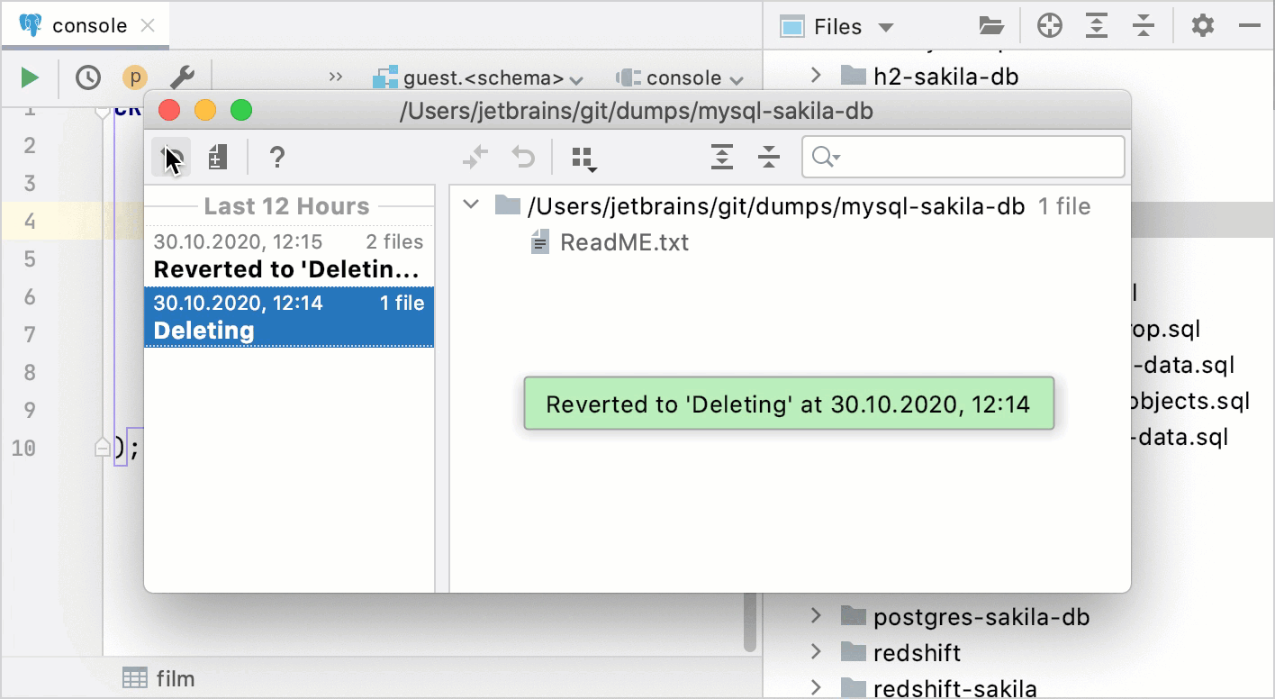Image resolution: width=1275 pixels, height=699 pixels.
Task: Click the Local History search field
Action: pyautogui.click(x=962, y=157)
